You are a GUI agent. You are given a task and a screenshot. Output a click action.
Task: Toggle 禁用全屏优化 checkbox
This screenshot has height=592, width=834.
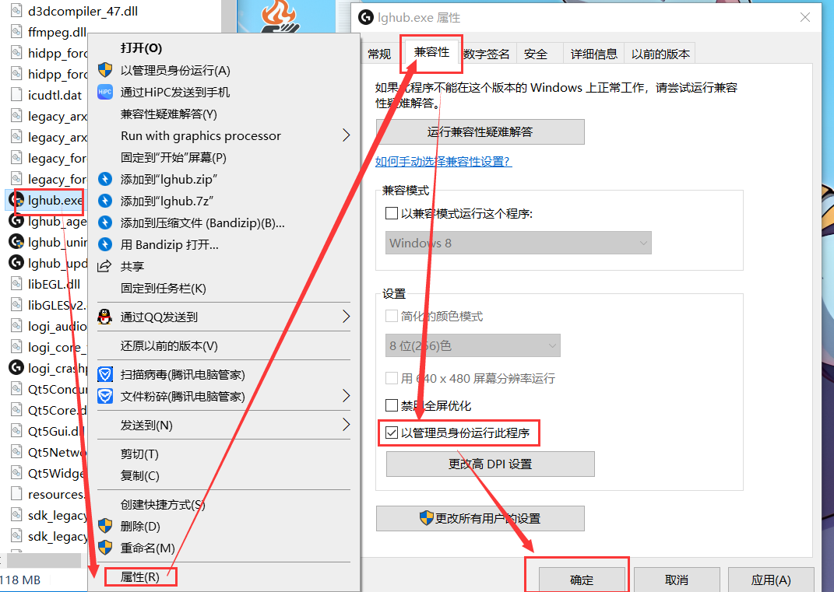tap(392, 405)
